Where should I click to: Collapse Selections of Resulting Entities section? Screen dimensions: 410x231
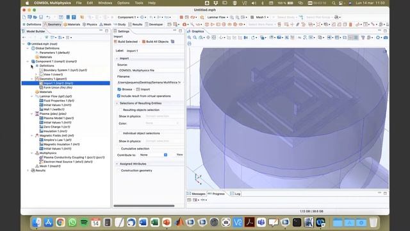(x=117, y=103)
